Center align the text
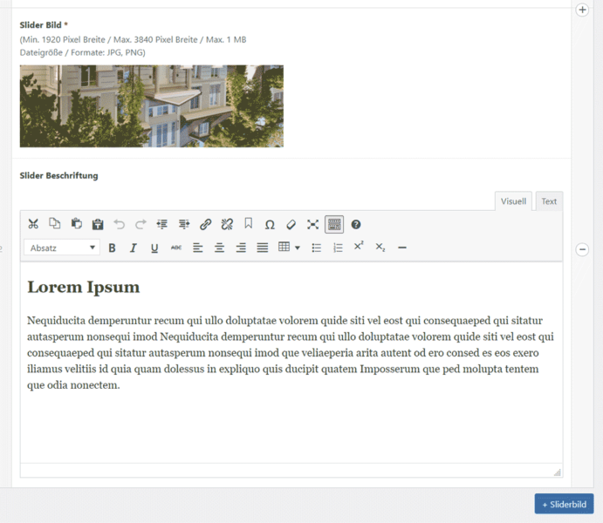Screen dimensions: 603x523 [219, 248]
